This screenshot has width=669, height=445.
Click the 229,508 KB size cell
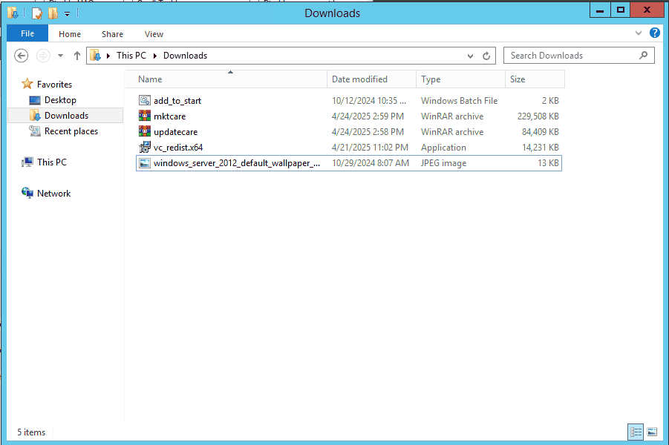pos(538,116)
